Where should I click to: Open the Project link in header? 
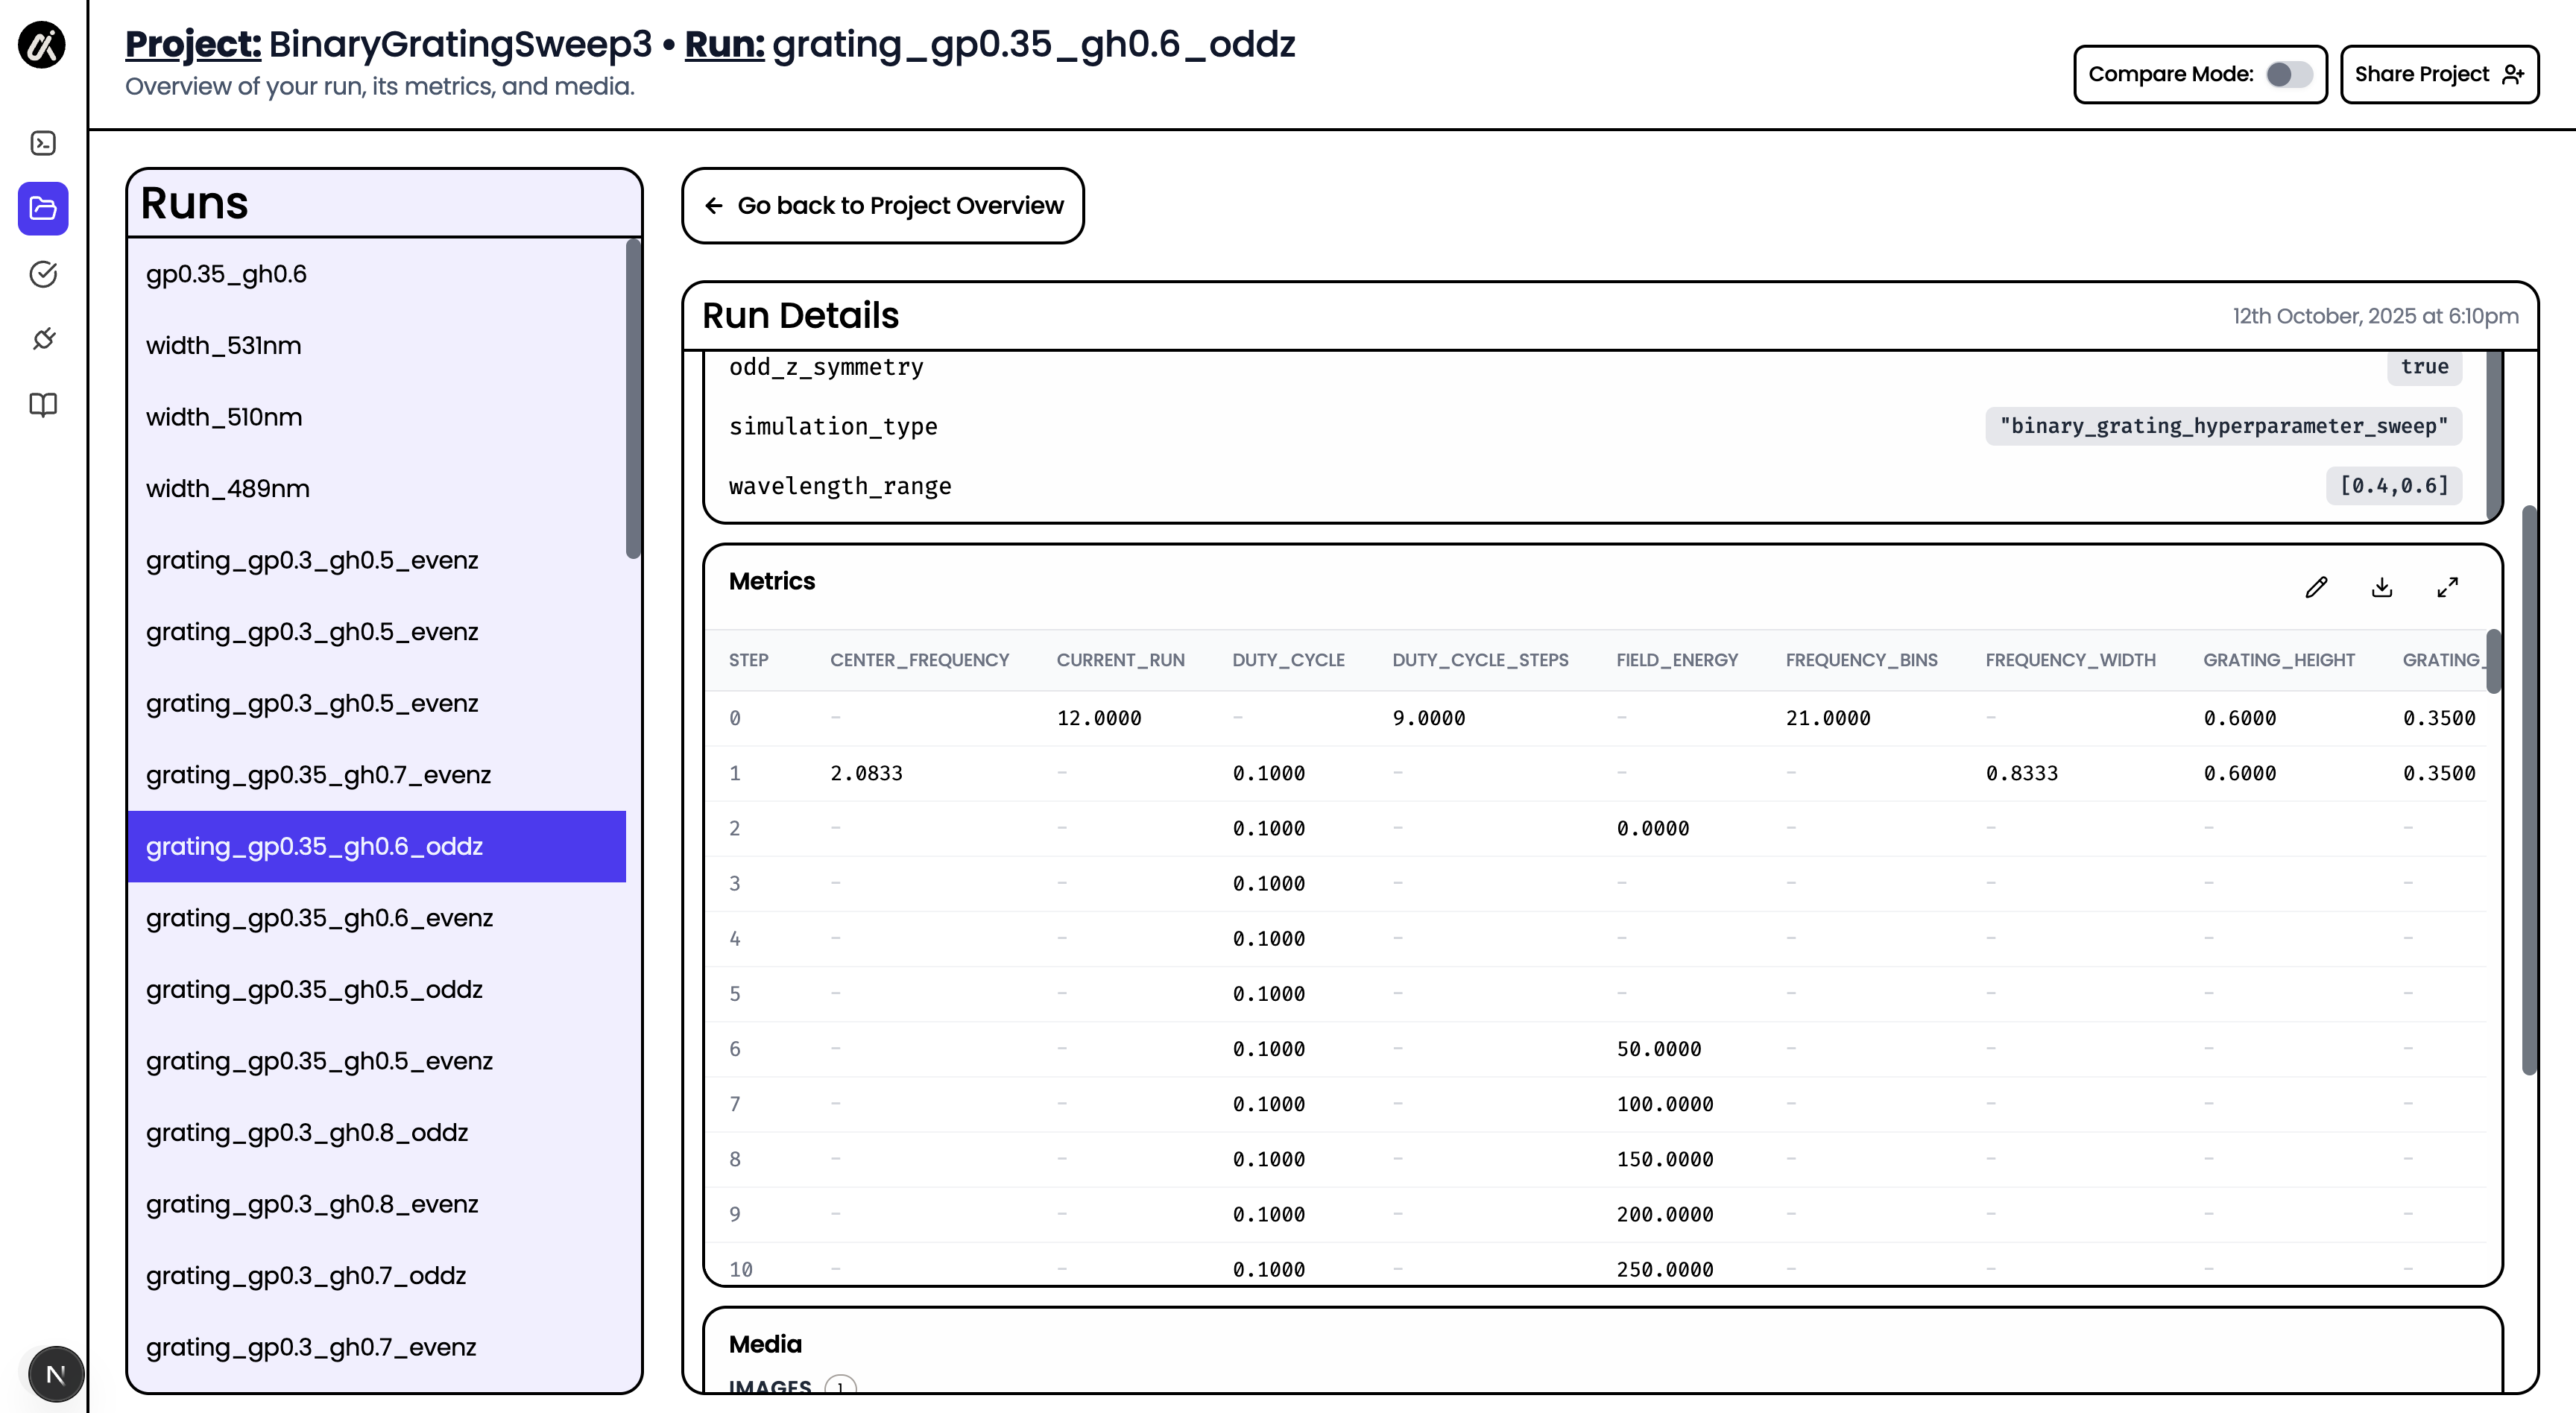[193, 44]
